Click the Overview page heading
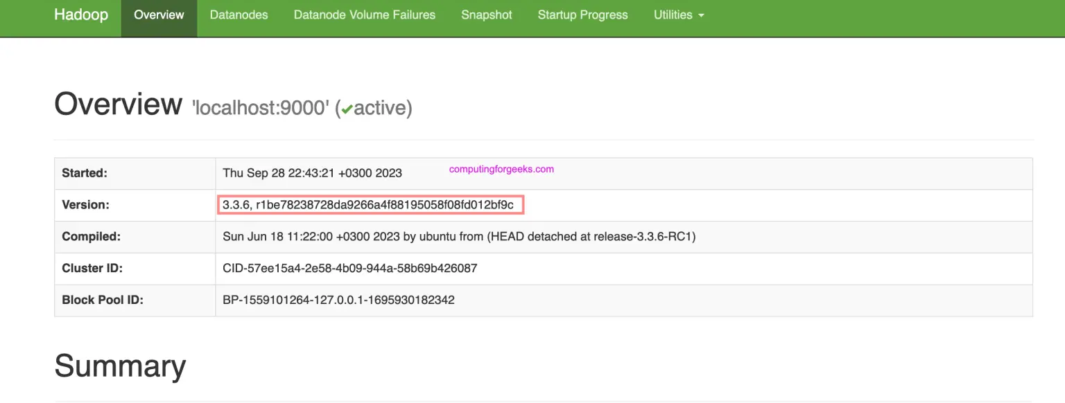 click(118, 104)
